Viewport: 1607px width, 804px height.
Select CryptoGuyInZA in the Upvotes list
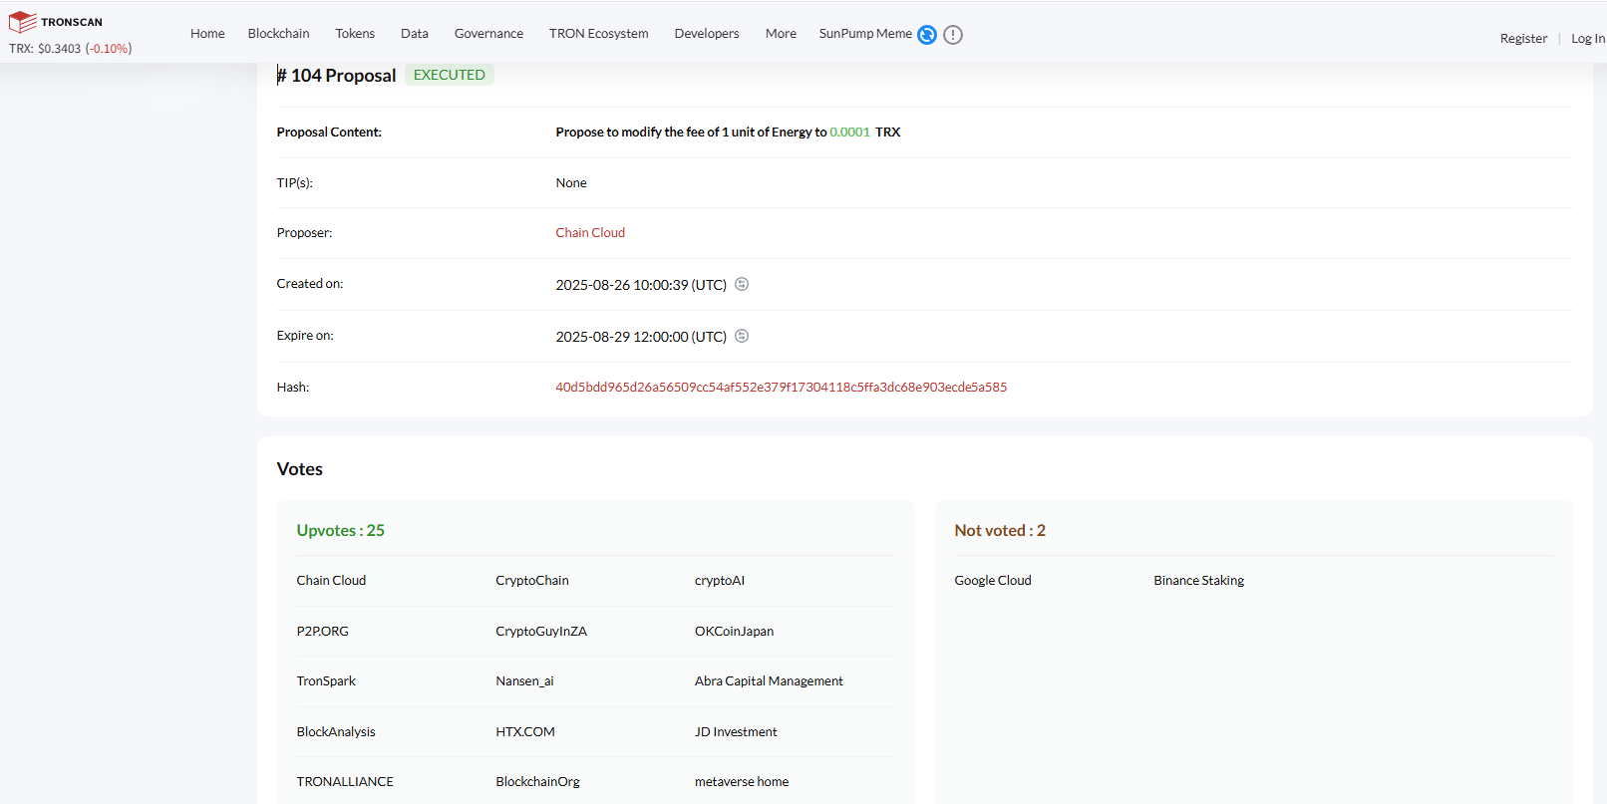click(x=541, y=632)
